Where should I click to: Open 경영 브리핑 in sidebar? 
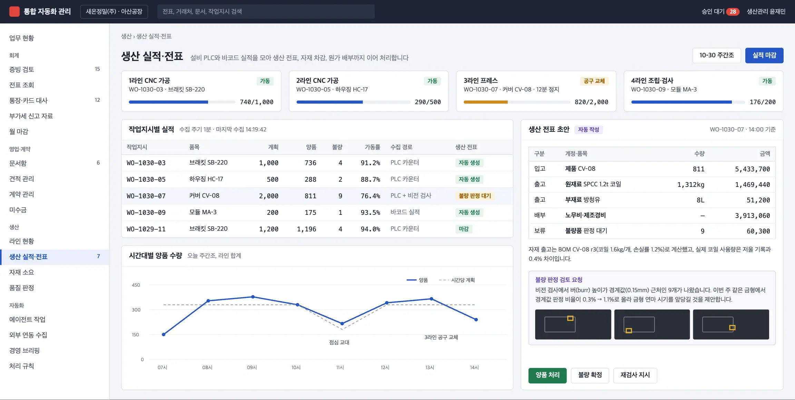coord(55,350)
